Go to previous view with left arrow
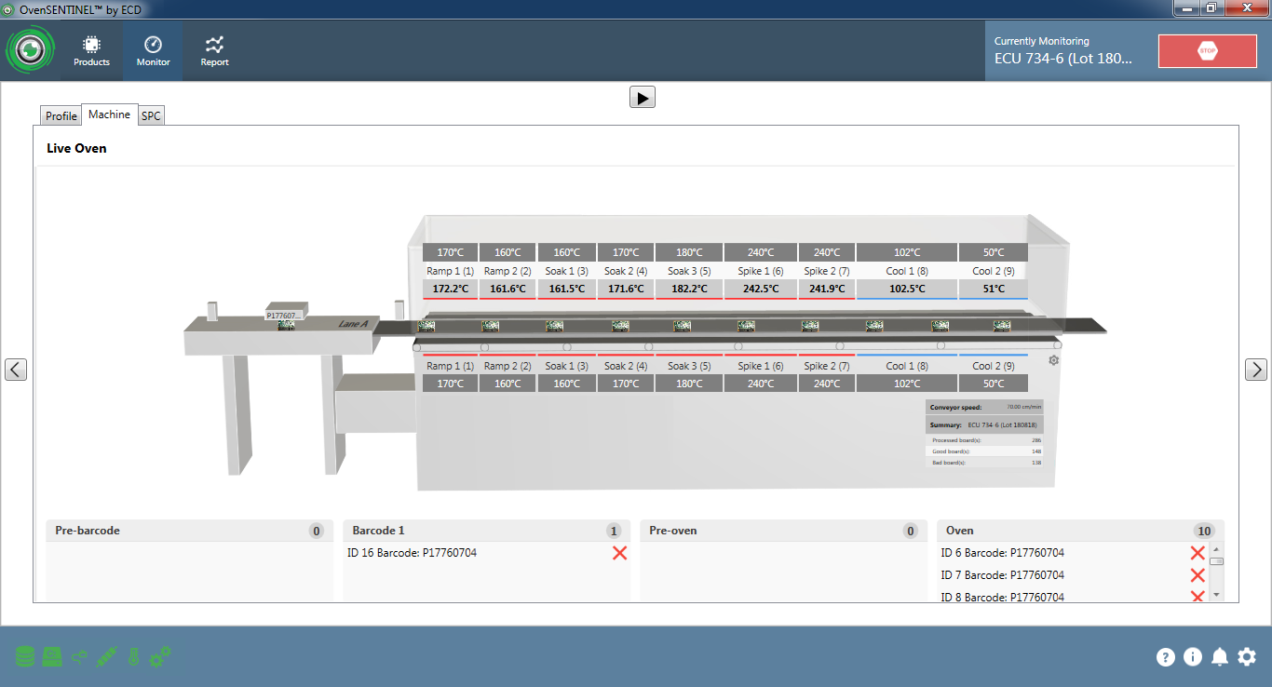 [16, 370]
